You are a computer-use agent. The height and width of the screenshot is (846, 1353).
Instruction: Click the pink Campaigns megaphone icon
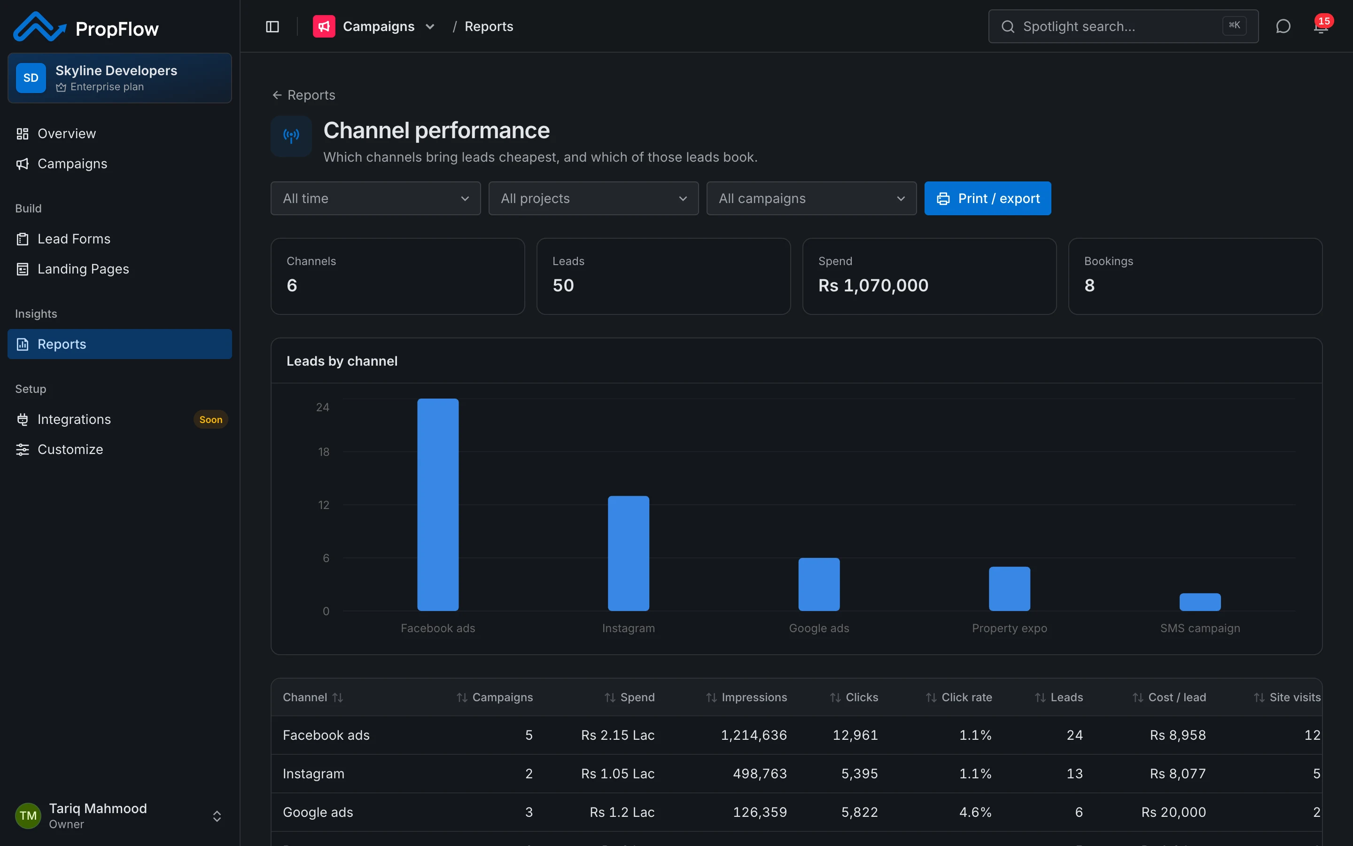pyautogui.click(x=324, y=26)
